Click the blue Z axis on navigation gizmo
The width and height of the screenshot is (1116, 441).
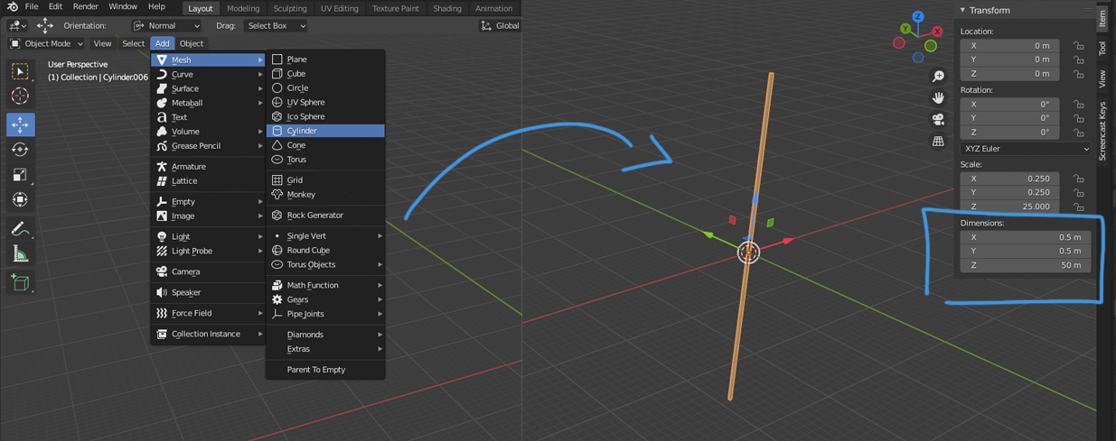coord(918,17)
